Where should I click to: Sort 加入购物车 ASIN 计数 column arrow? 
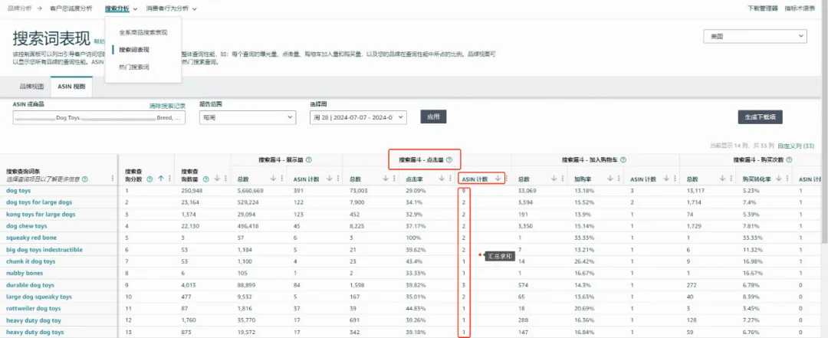[666, 179]
